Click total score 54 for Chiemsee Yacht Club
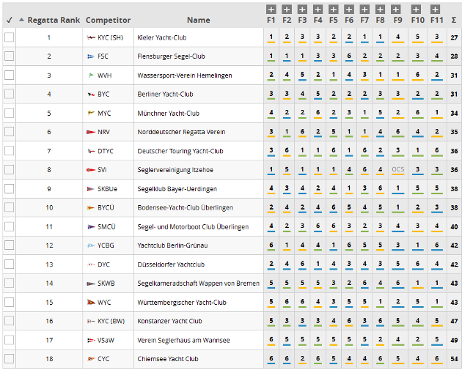This screenshot has width=462, height=370. point(454,359)
